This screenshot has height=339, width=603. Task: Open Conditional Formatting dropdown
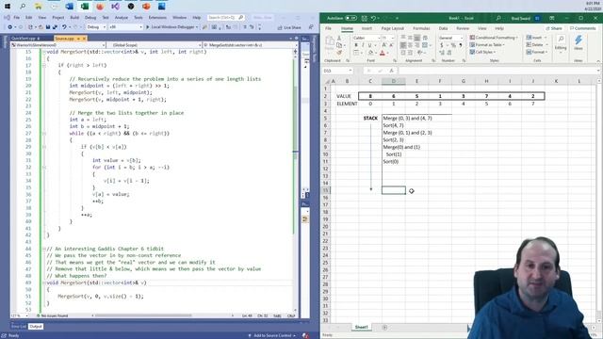[494, 38]
